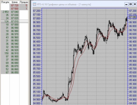Click the Покупк column header
This screenshot has width=137, height=105.
coord(5,2)
